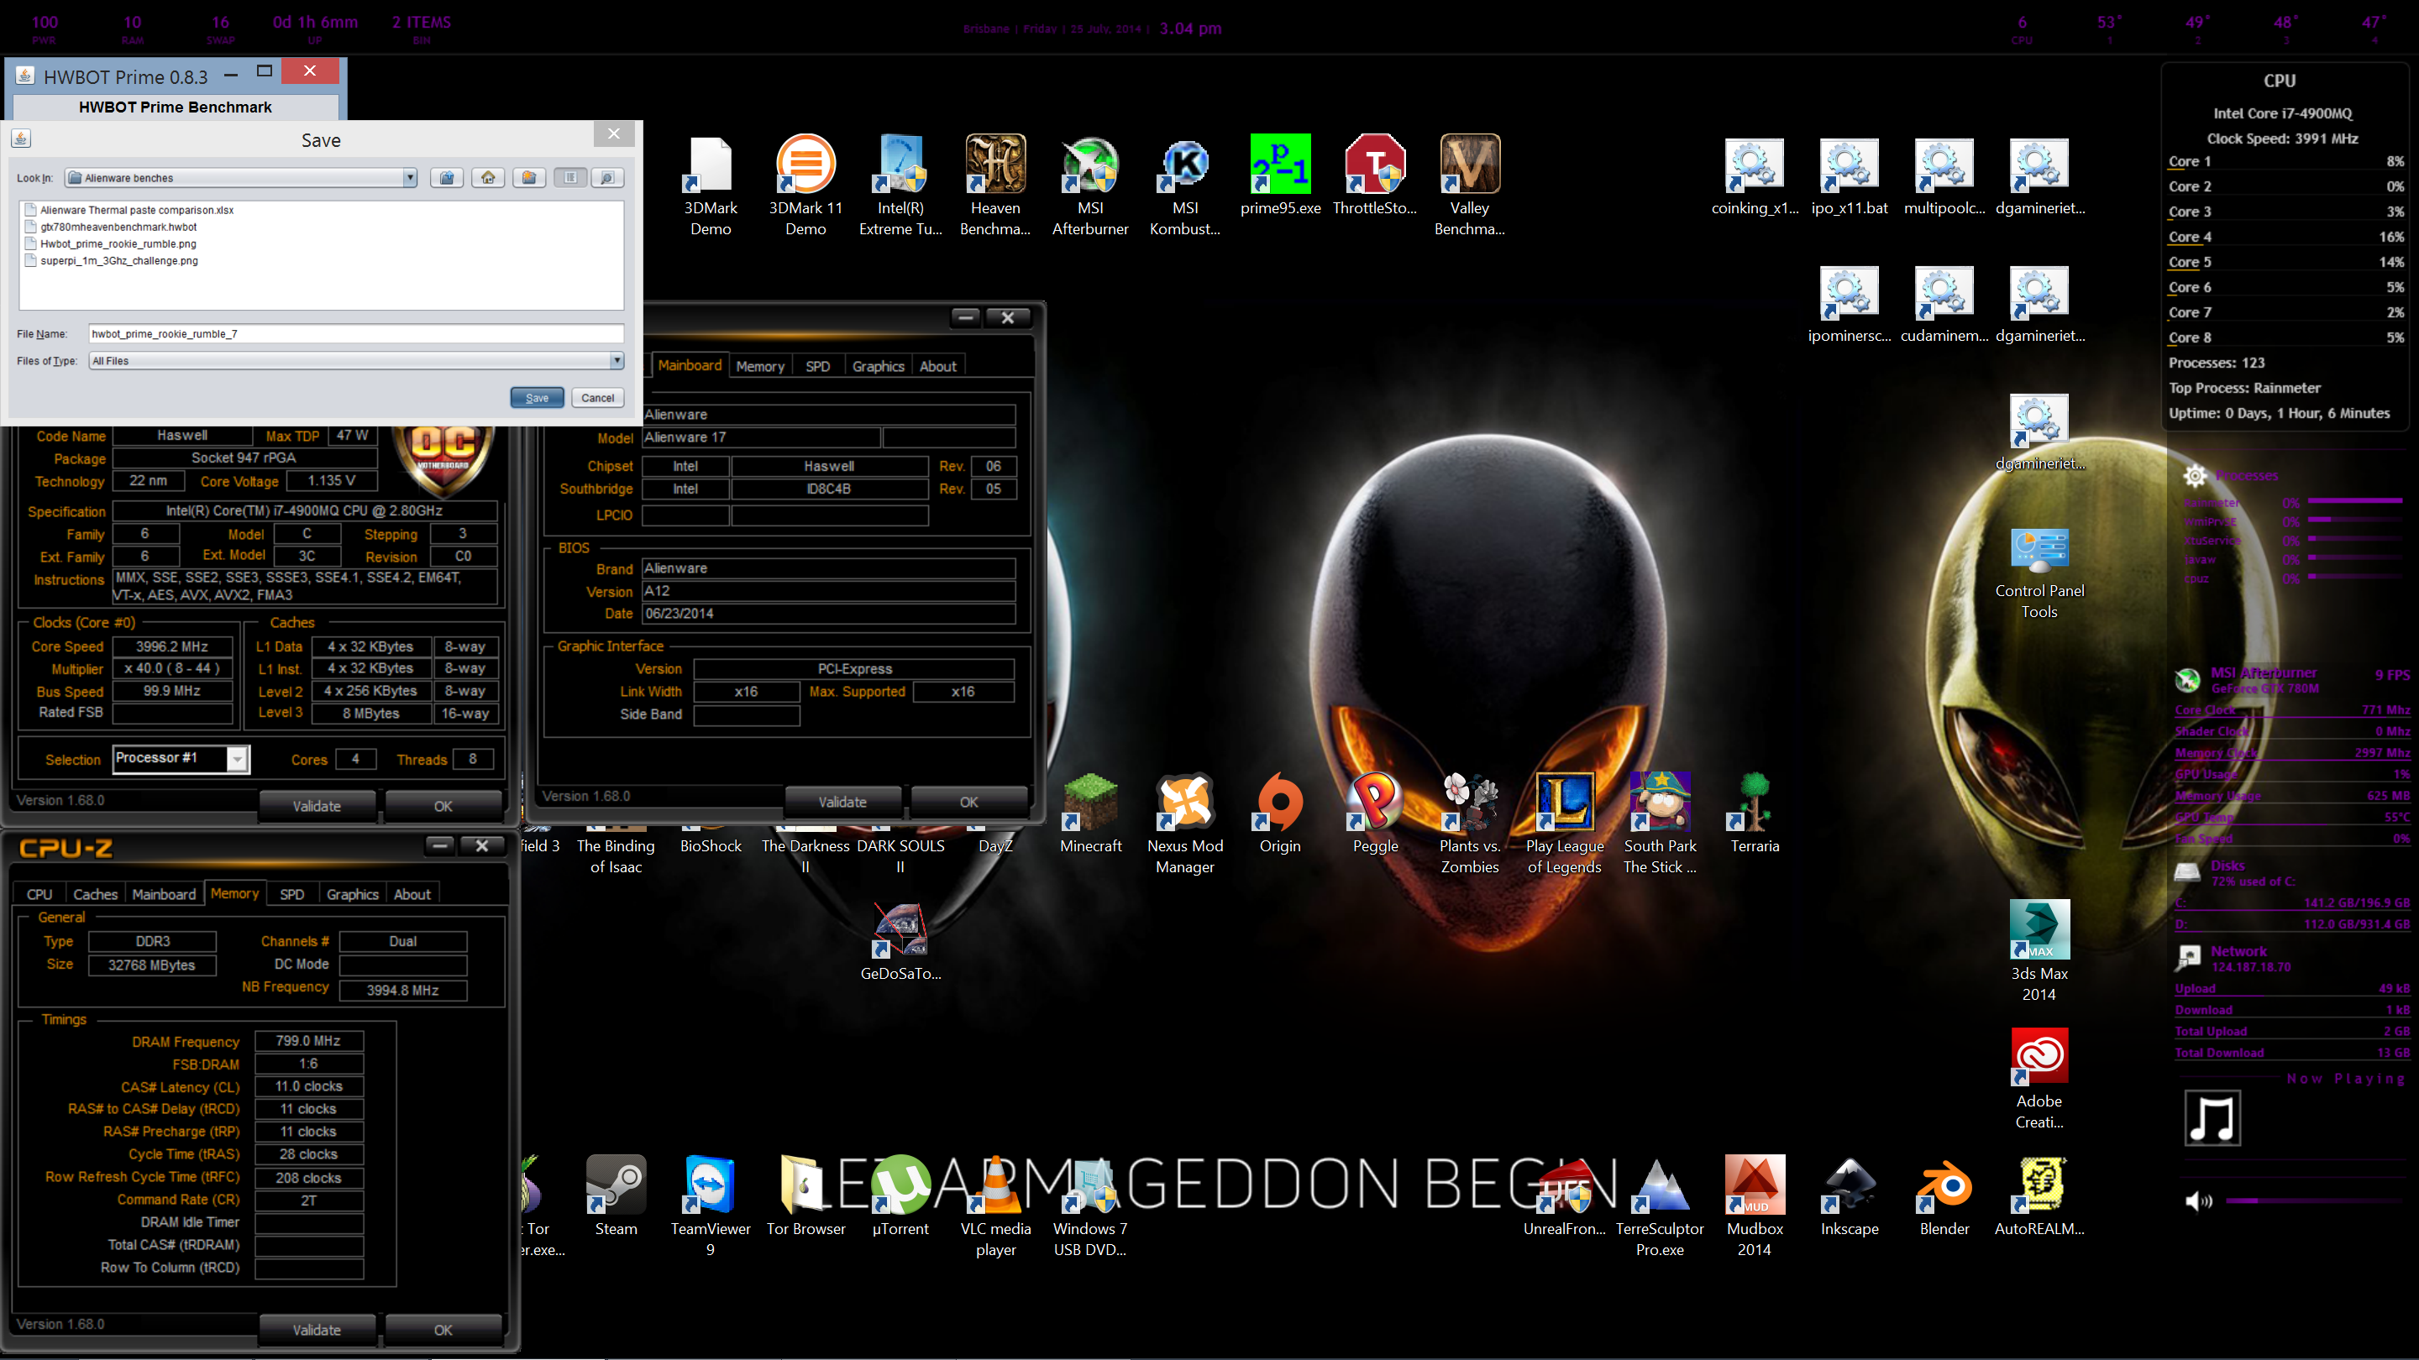Open Plants vs. Zombies shortcut

point(1470,824)
